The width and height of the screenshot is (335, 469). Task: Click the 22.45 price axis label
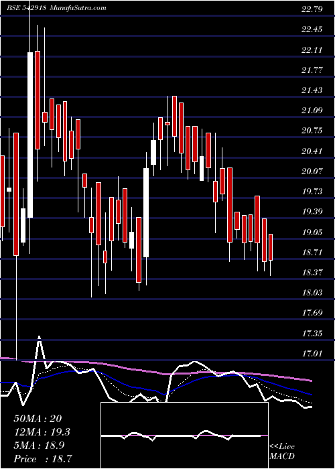312,29
